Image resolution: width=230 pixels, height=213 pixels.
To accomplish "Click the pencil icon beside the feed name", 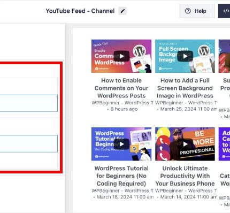I will coord(122,11).
